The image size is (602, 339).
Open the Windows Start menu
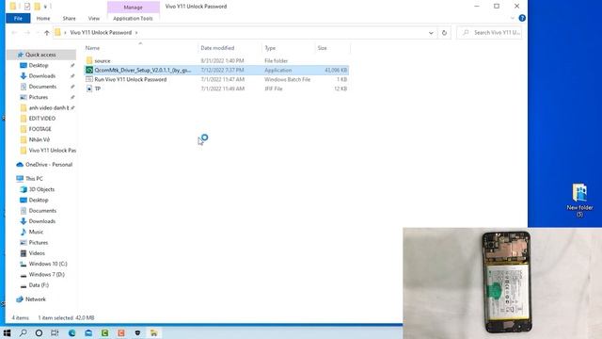pyautogui.click(x=7, y=332)
